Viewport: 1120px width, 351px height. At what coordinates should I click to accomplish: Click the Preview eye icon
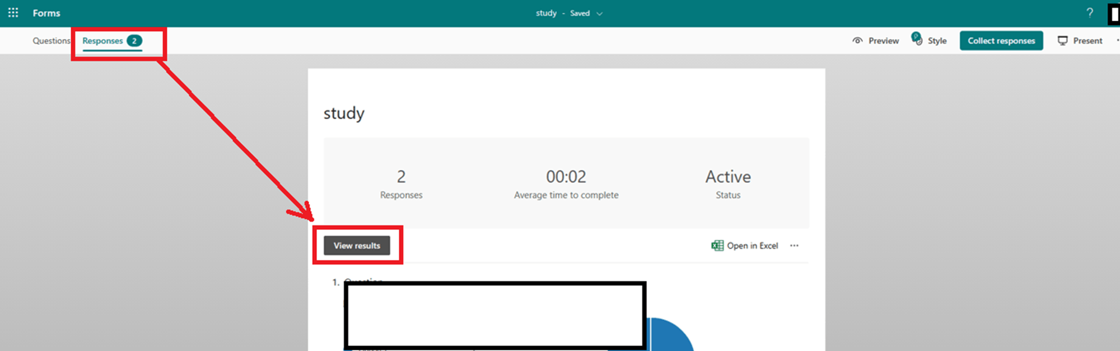pos(857,41)
